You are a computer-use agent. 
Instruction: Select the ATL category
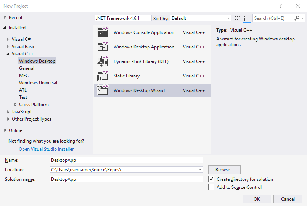[x=23, y=90]
